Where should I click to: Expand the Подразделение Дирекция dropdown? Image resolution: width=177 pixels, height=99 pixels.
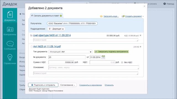click(56, 29)
